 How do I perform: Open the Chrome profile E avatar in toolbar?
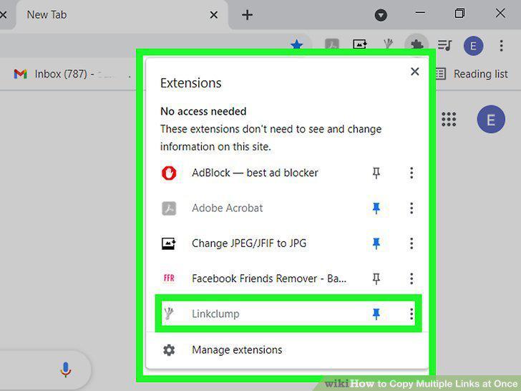473,46
